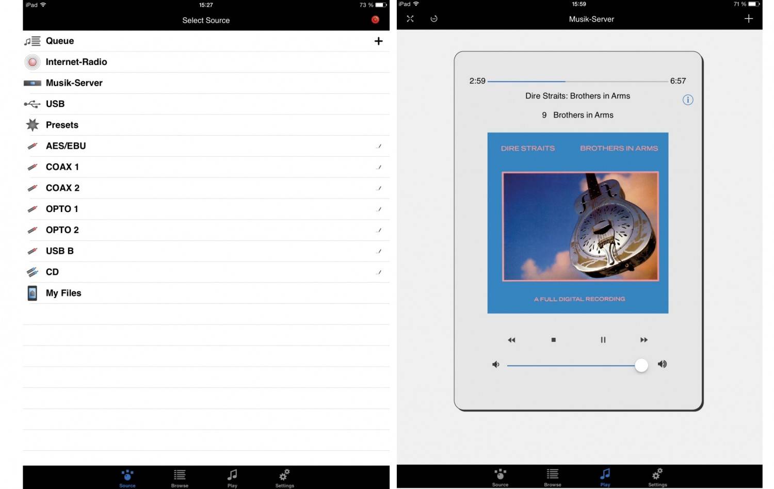Select Internet-Radio source label
This screenshot has width=774, height=489.
pos(76,62)
